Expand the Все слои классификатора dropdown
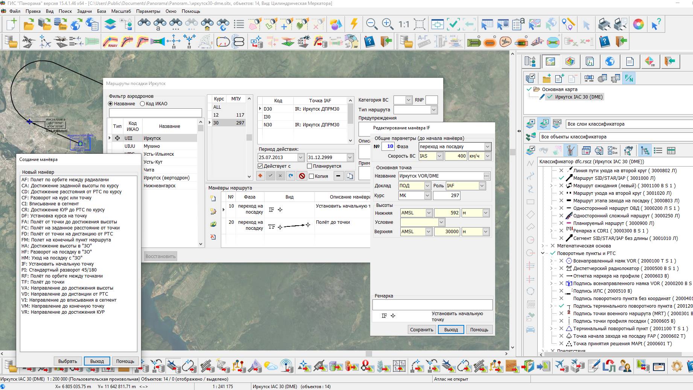This screenshot has width=693, height=390. 628,124
